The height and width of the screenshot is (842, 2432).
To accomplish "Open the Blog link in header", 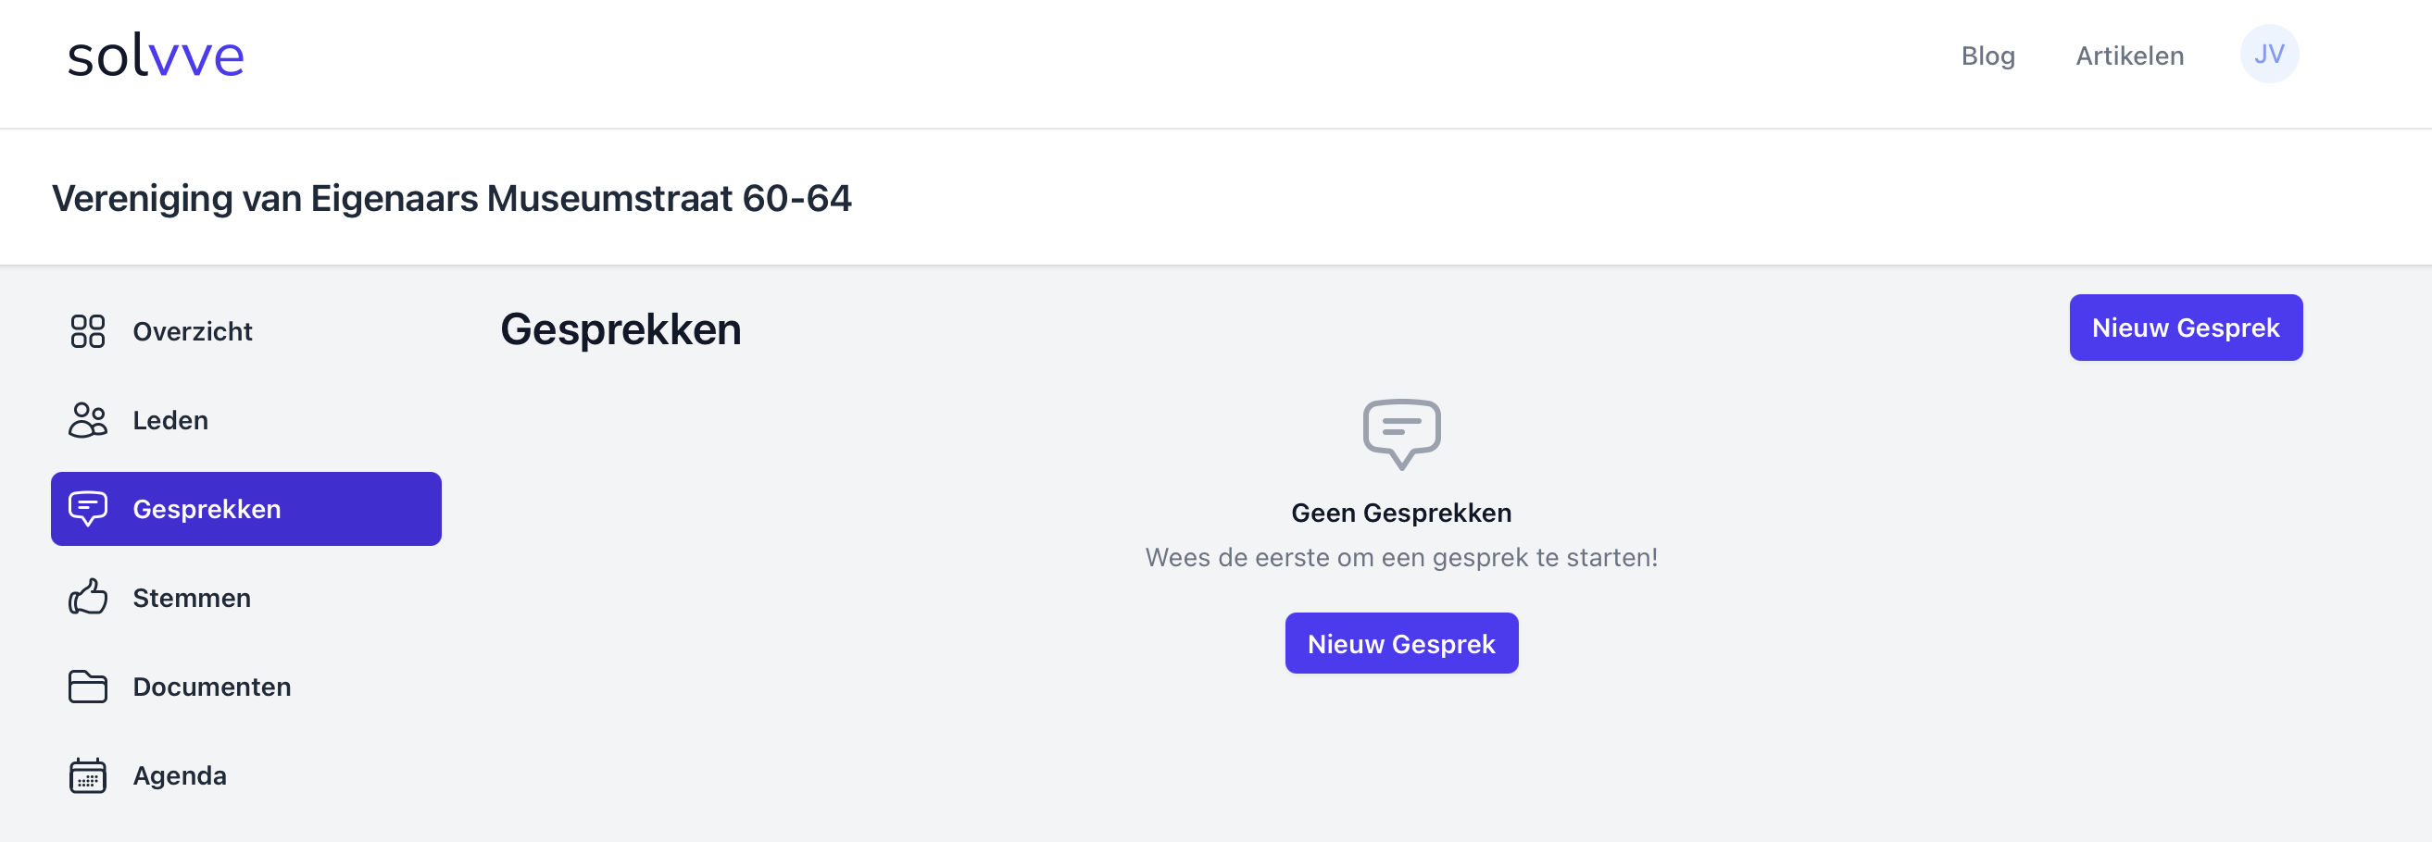I will pos(1987,56).
